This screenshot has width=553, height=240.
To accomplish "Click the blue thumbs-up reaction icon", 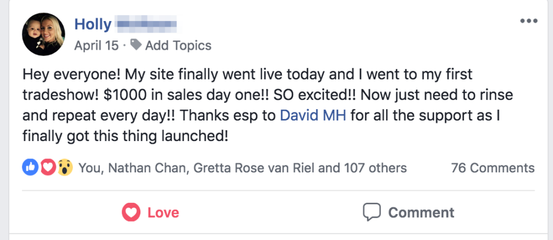I will (x=30, y=168).
